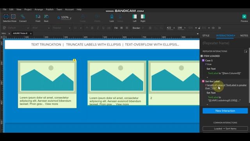This screenshot has width=250, height=141.
Task: Switch to the NOTES tab
Action: pyautogui.click(x=244, y=36)
